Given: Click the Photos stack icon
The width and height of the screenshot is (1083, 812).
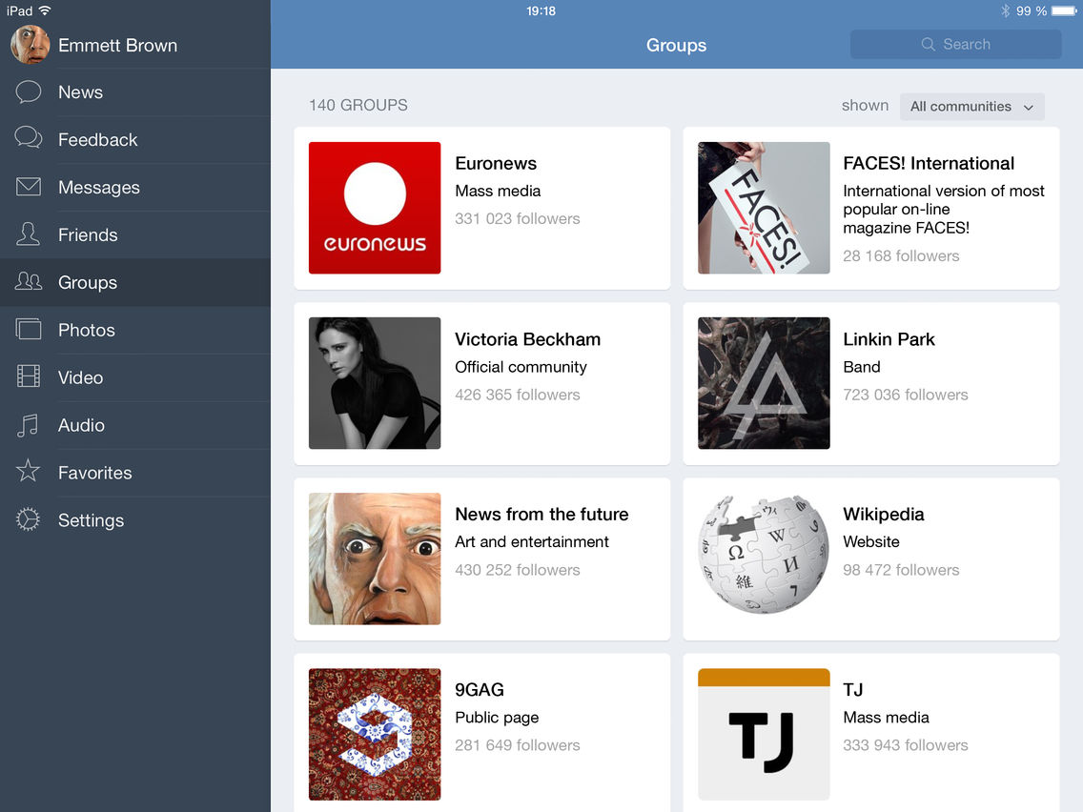Looking at the screenshot, I should (29, 330).
